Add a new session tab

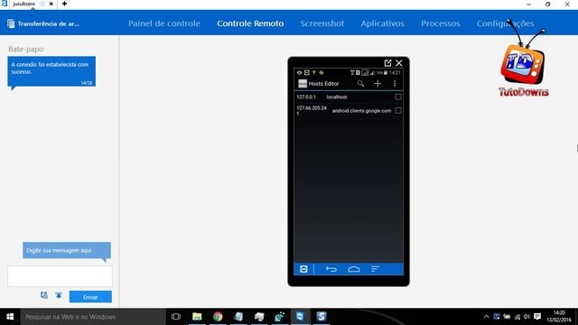click(x=64, y=4)
